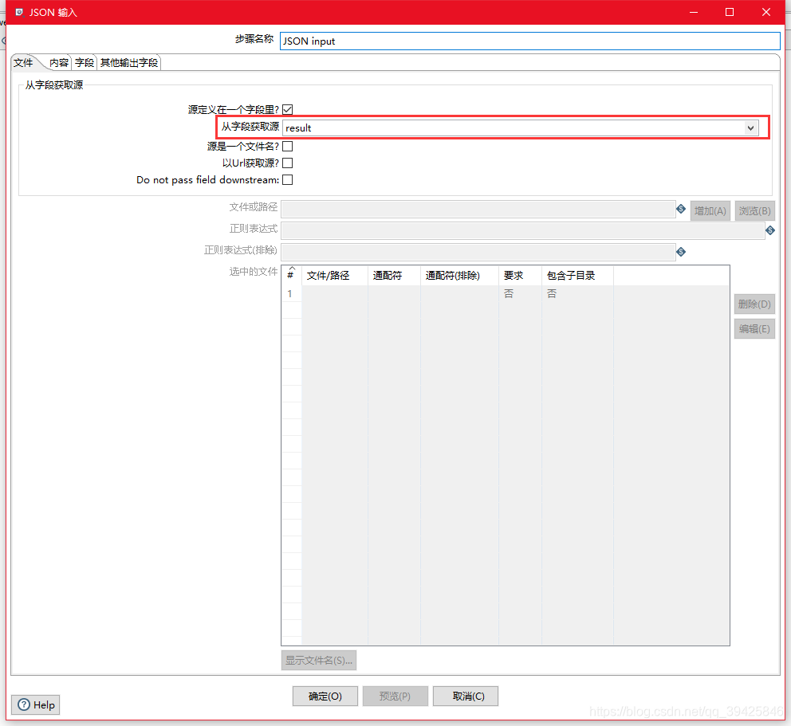Click the 增加(A) button

[x=710, y=210]
